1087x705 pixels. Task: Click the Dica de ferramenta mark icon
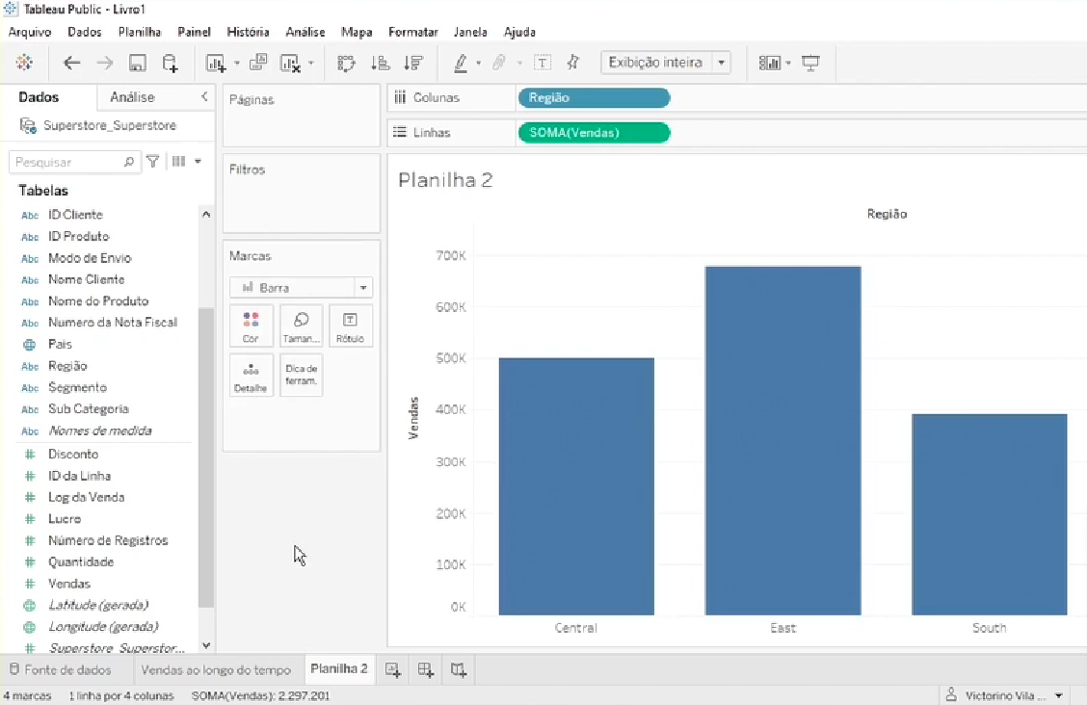coord(301,374)
